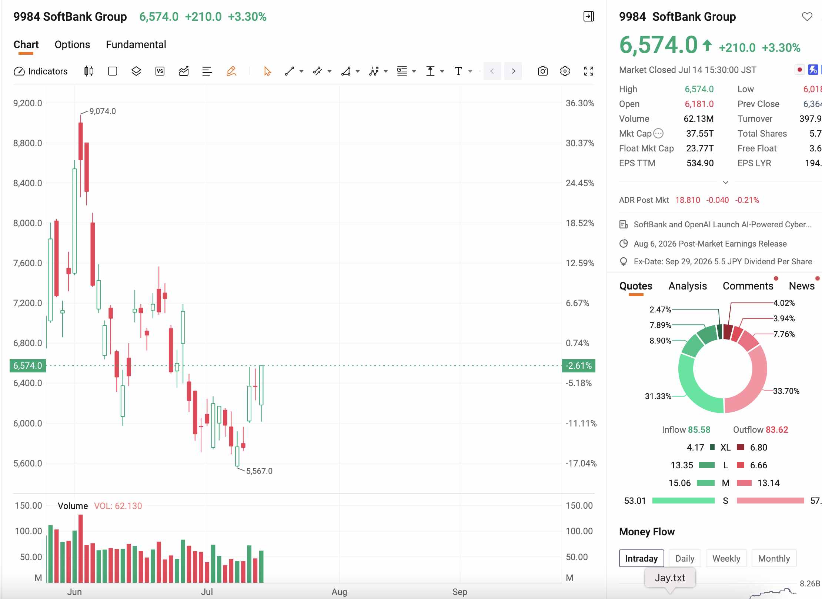Open the Ex-Date dividend notice
822x599 pixels.
pyautogui.click(x=723, y=261)
